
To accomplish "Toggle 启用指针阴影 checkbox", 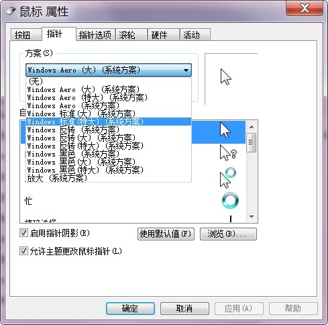I will click(23, 233).
